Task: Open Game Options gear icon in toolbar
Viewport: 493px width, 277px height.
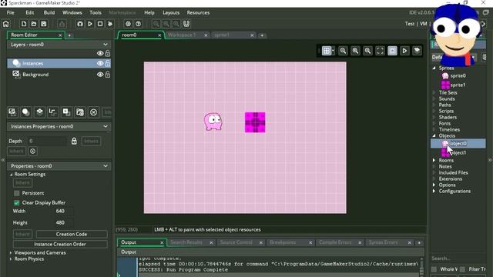Action: pyautogui.click(x=128, y=24)
